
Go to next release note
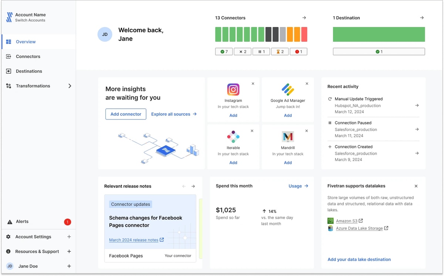193,186
